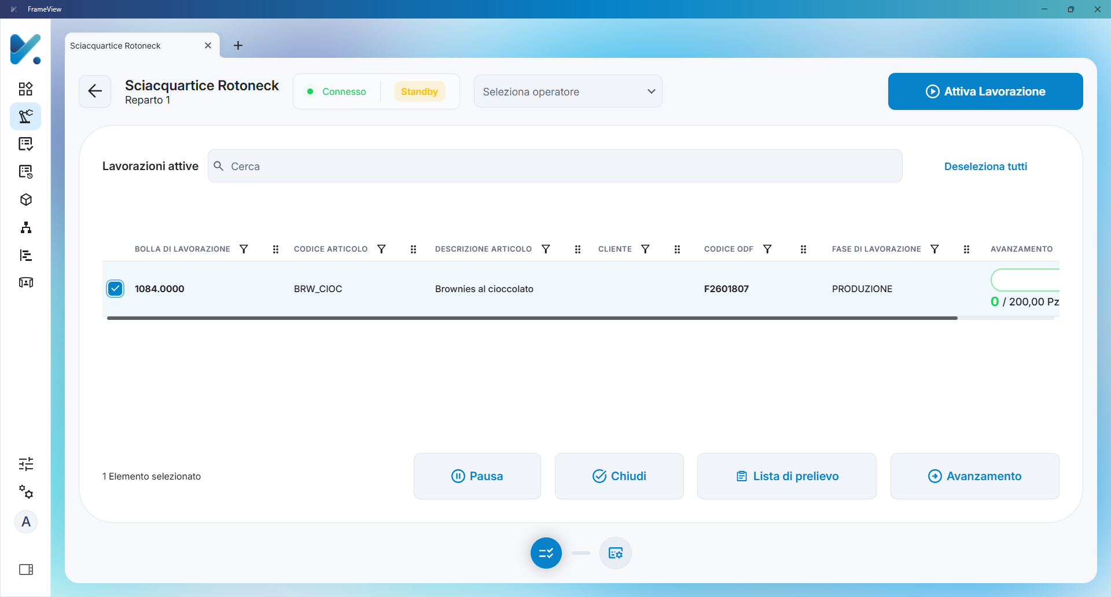
Task: Open the hierarchy tree sidebar icon
Action: (x=25, y=227)
